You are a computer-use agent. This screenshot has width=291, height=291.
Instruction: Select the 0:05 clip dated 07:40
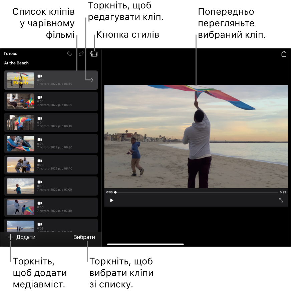51,207
